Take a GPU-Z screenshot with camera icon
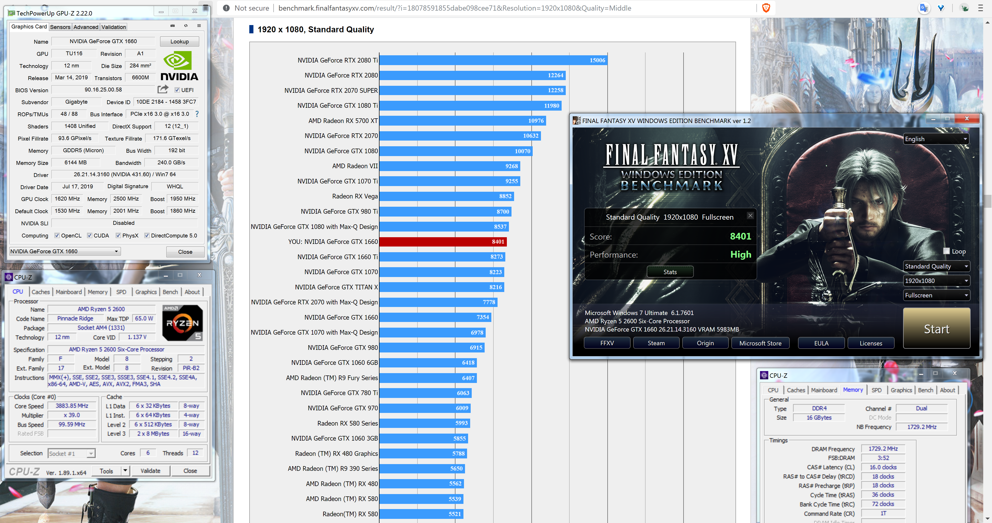The image size is (992, 523). click(173, 26)
